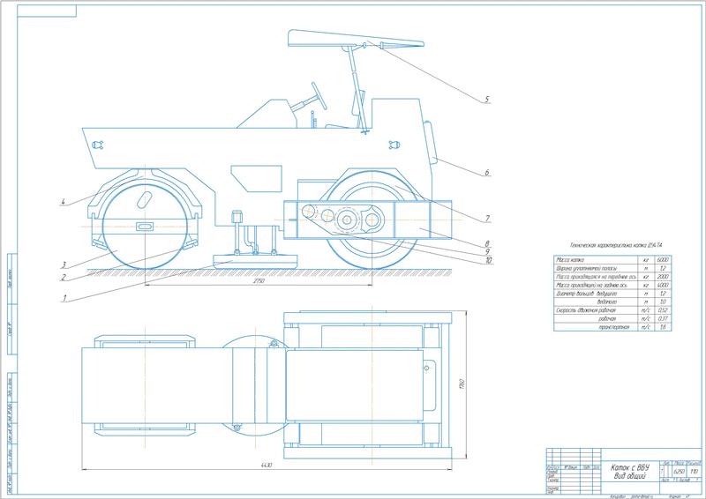
Task: Click the 0.37 speed value
Action: click(663, 318)
